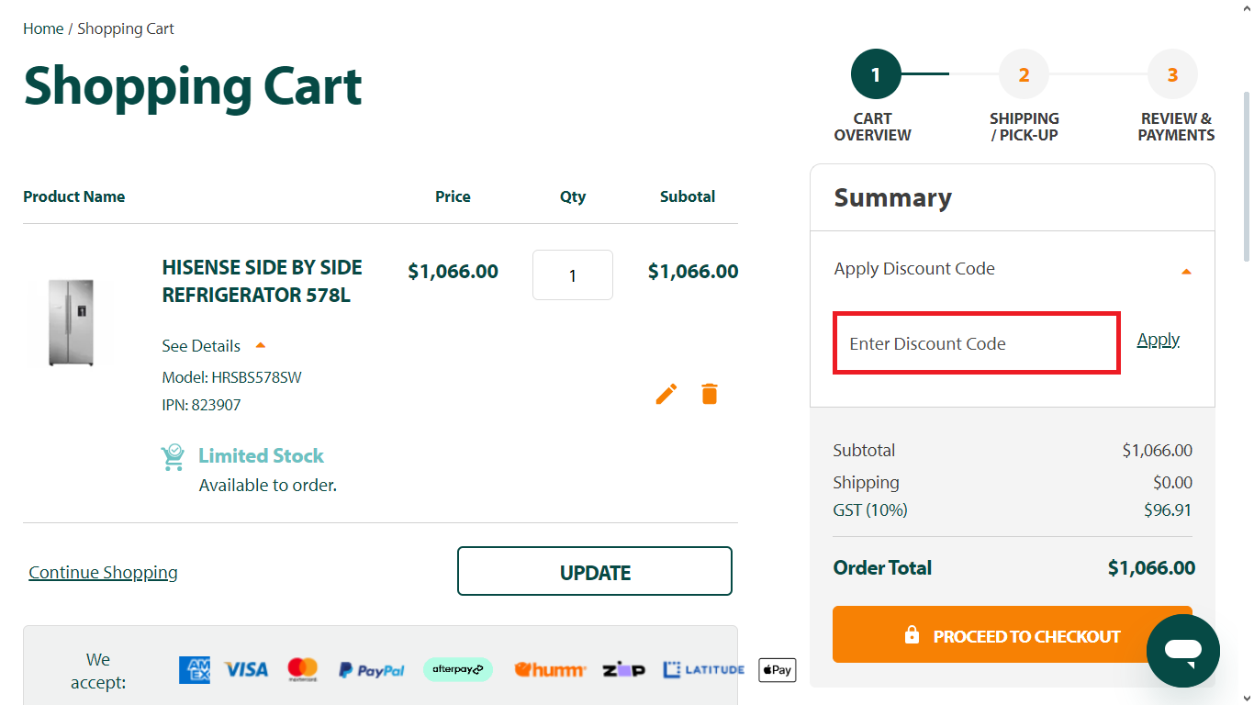Click PROCEED TO CHECKOUT
This screenshot has width=1254, height=705.
pos(1013,634)
